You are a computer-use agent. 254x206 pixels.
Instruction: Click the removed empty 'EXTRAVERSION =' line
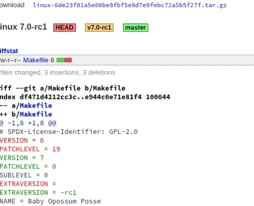click(28, 184)
